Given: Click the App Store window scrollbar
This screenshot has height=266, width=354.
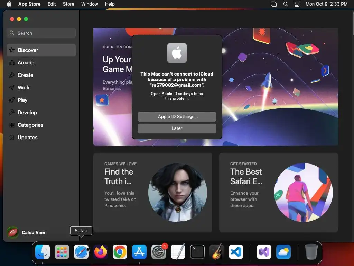Looking at the screenshot, I should tap(353, 23).
